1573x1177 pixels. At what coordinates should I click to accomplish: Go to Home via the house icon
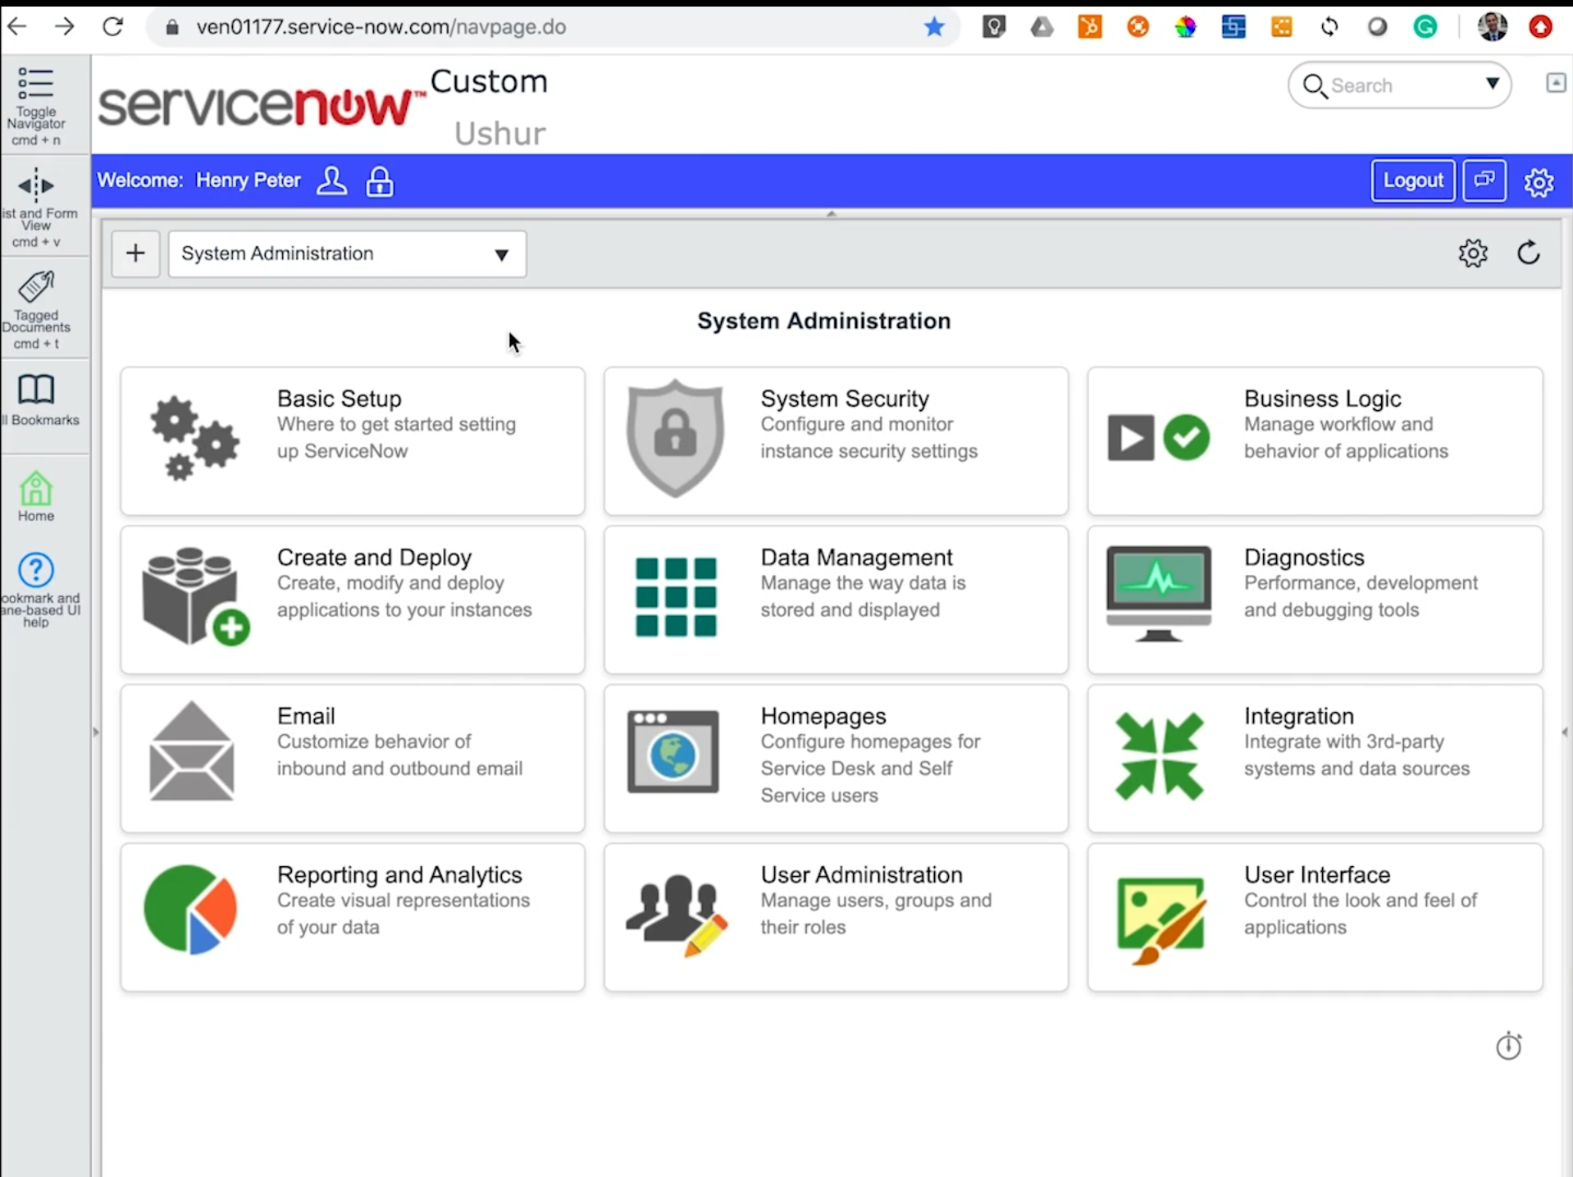(36, 489)
